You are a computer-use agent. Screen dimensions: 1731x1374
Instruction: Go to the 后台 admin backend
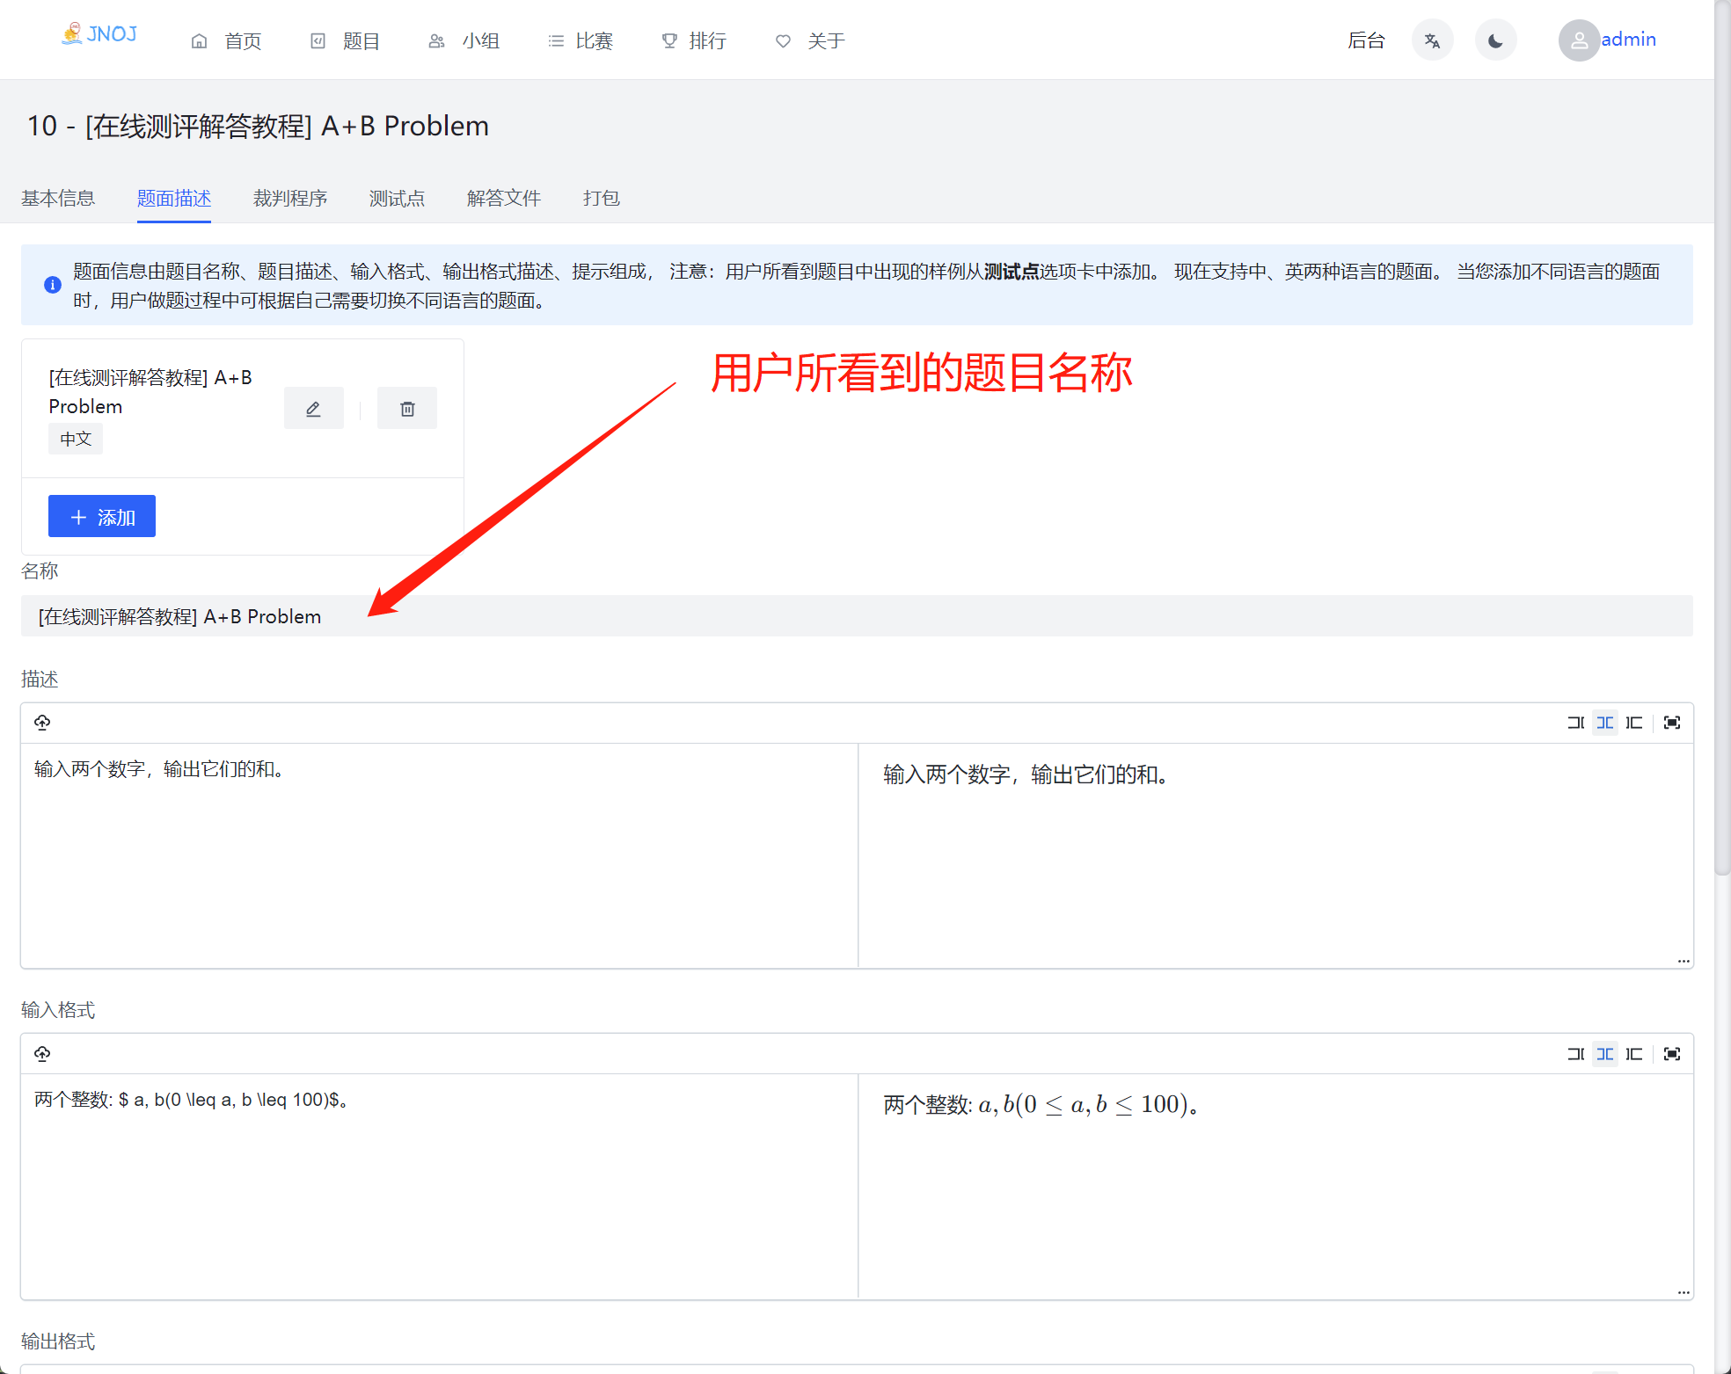click(x=1366, y=40)
